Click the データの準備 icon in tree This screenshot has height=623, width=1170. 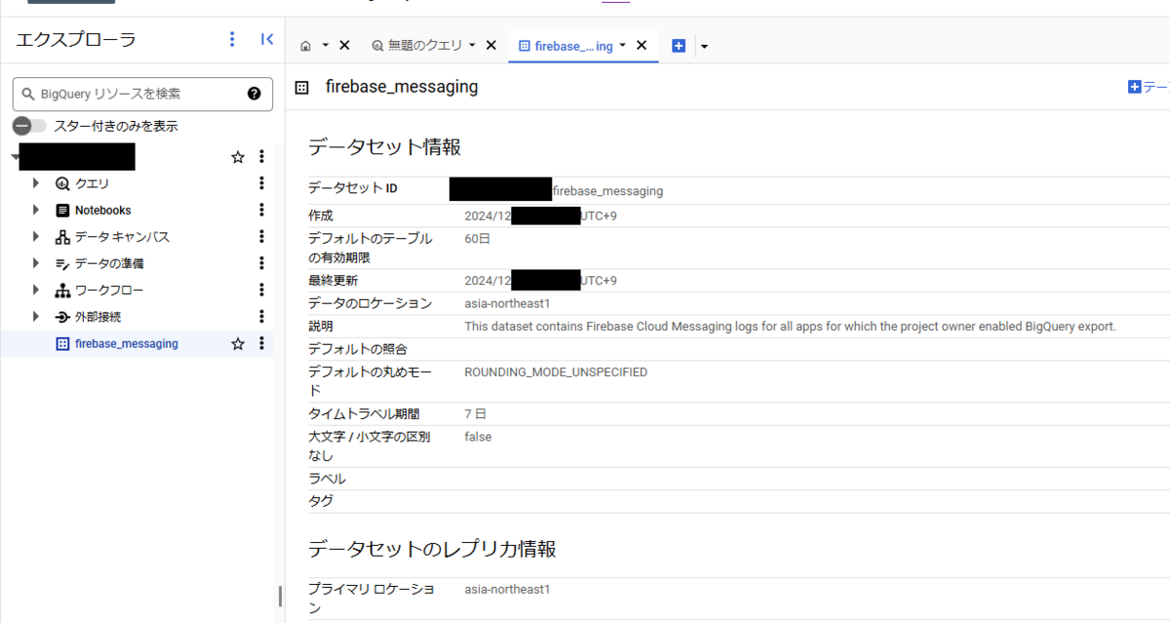coord(62,263)
